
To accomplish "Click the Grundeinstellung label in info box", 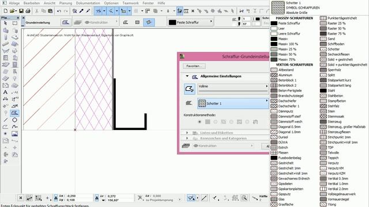I will click(x=38, y=23).
